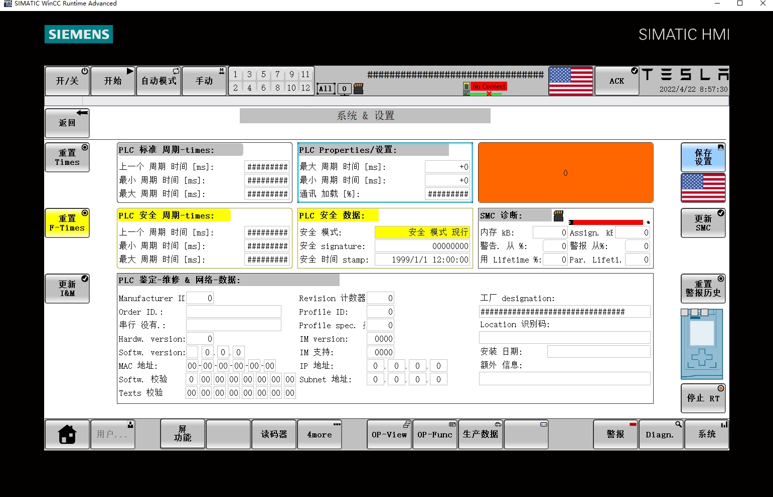The image size is (773, 497).
Task: Click the Tesla logo
Action: tap(684, 75)
